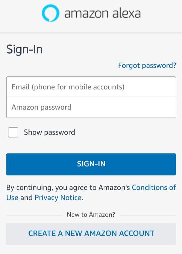The width and height of the screenshot is (182, 254).
Task: Select the blue Alexa voice ring icon
Action: tap(49, 13)
